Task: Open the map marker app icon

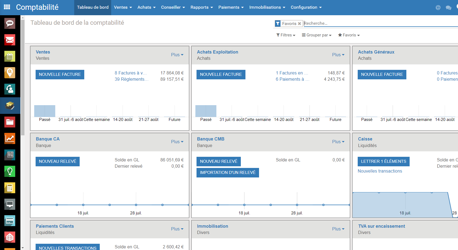Action: 10,73
